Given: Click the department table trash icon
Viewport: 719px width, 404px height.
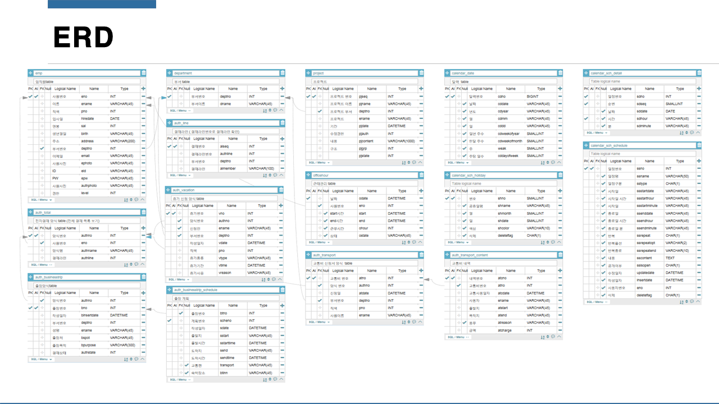Looking at the screenshot, I should [x=282, y=73].
